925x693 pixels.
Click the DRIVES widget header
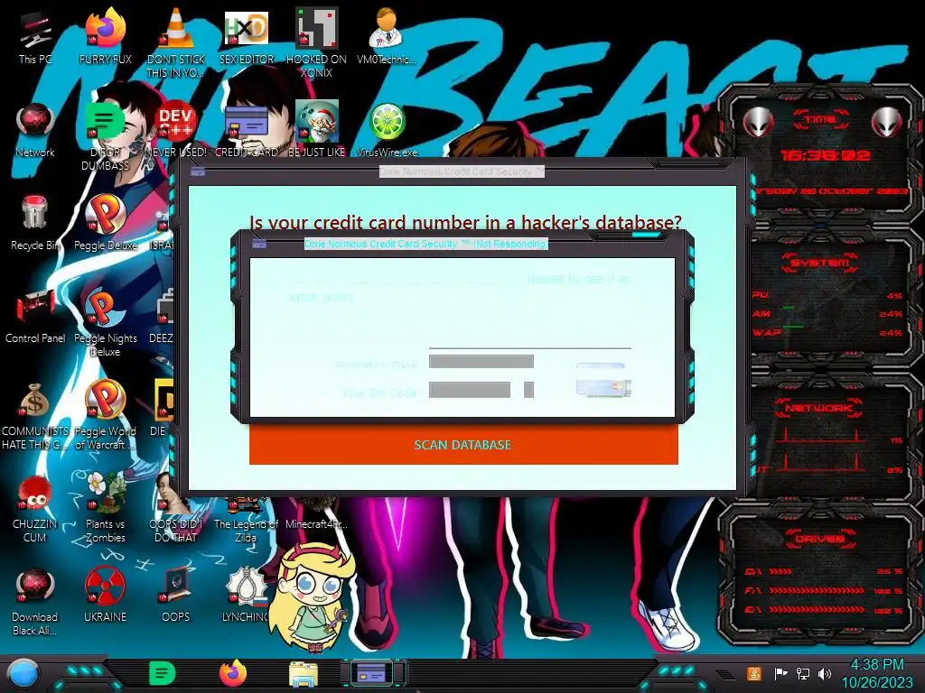pos(820,539)
